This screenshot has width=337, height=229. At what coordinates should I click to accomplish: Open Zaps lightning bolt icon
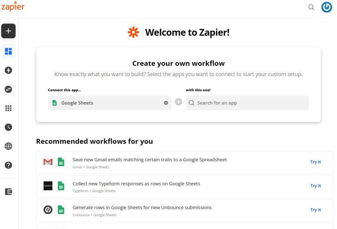pos(8,70)
